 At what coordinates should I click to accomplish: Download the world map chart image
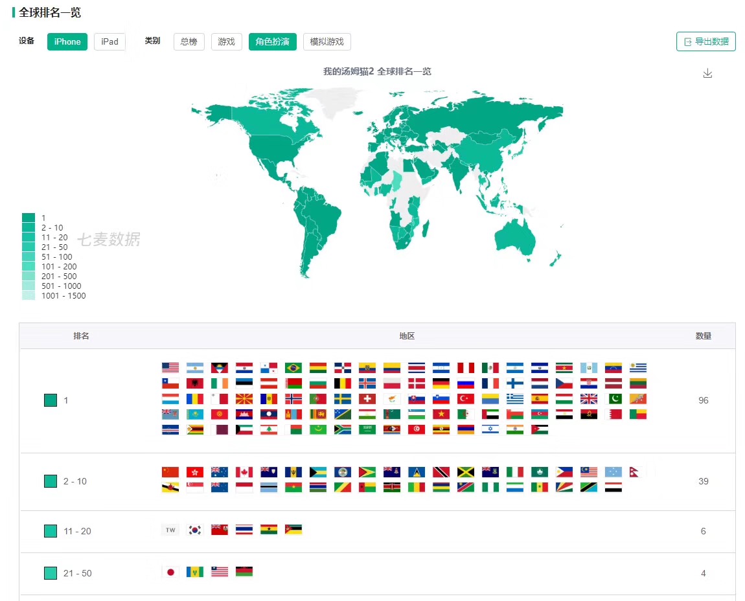pos(707,73)
